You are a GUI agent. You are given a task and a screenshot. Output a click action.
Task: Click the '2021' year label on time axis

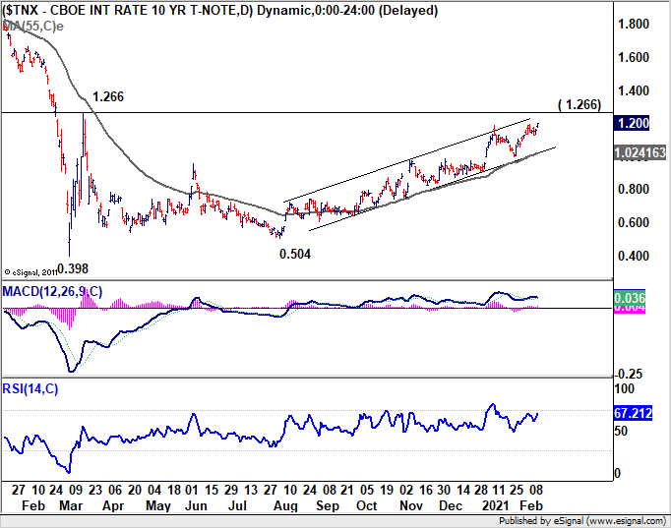tap(495, 505)
